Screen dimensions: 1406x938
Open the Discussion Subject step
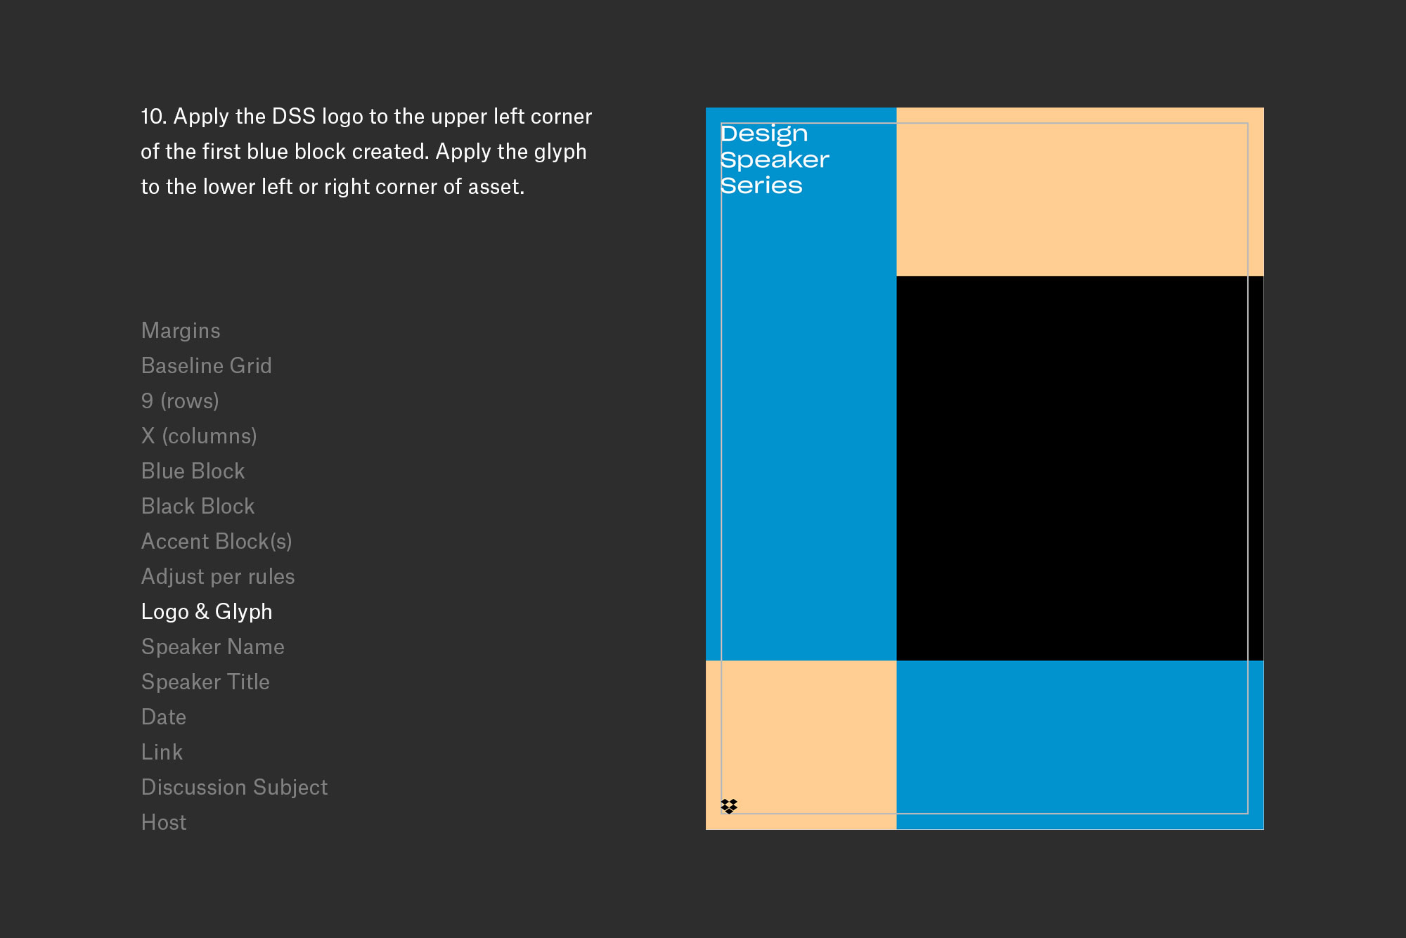(234, 787)
